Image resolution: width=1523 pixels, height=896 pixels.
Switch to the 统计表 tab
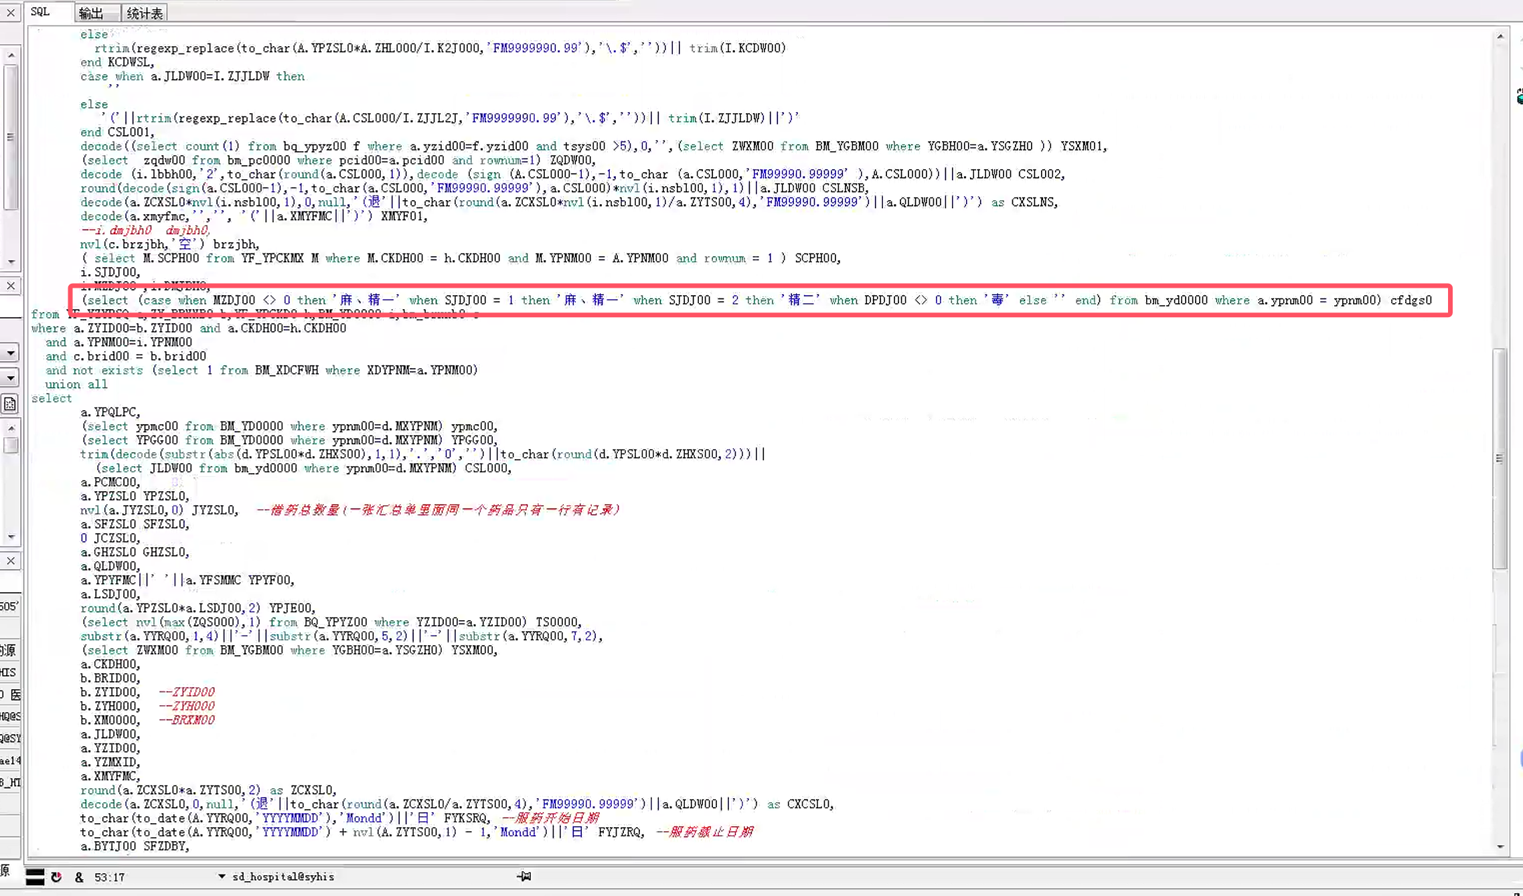[144, 13]
